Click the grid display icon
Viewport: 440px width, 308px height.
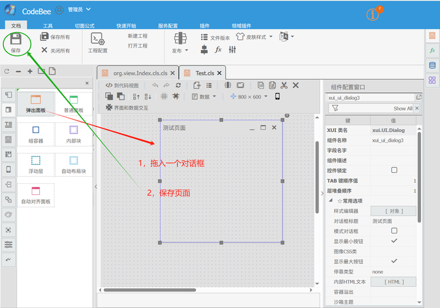tap(164, 97)
